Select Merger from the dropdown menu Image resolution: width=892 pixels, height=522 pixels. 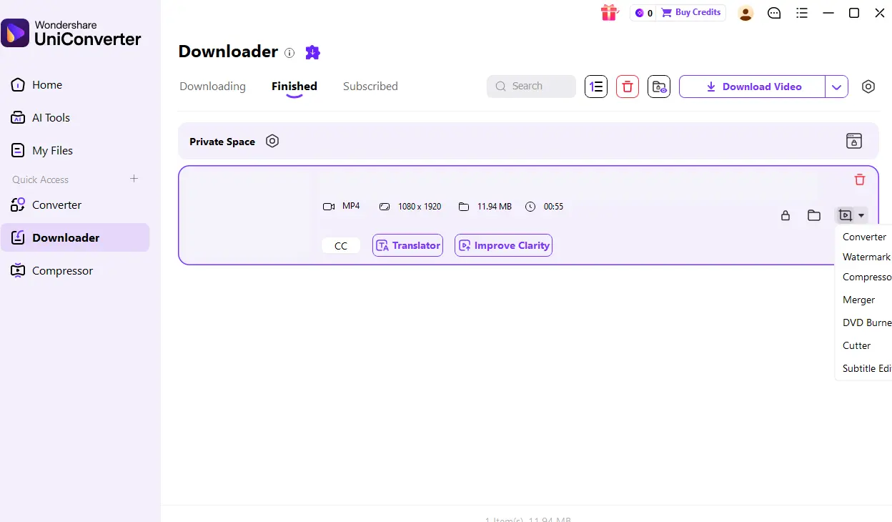[858, 300]
